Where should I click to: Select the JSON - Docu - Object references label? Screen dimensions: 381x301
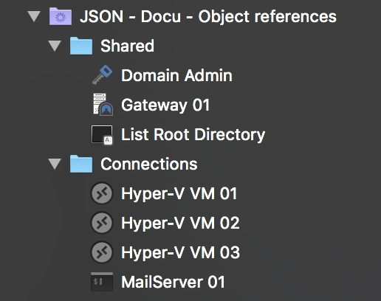click(x=208, y=17)
